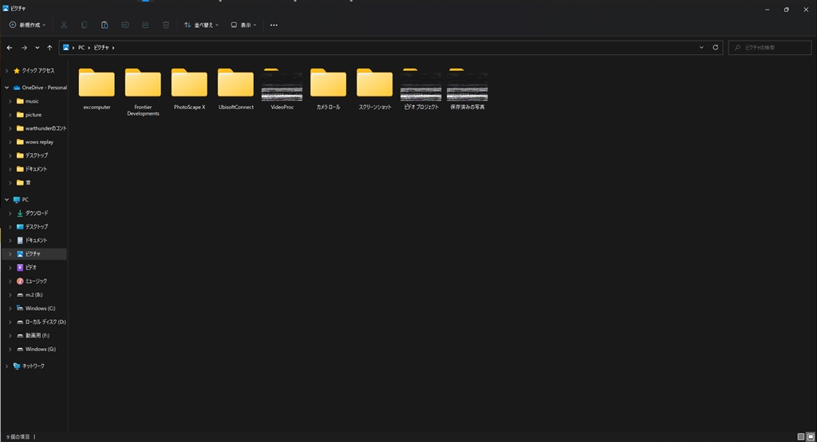817x442 pixels.
Task: Open the 新規作成 (New) menu
Action: click(28, 25)
